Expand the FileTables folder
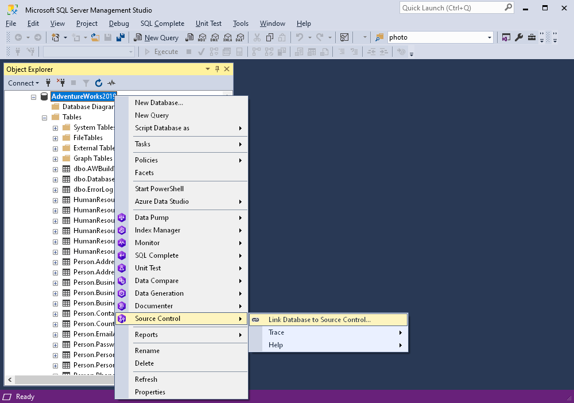The image size is (574, 403). click(55, 138)
